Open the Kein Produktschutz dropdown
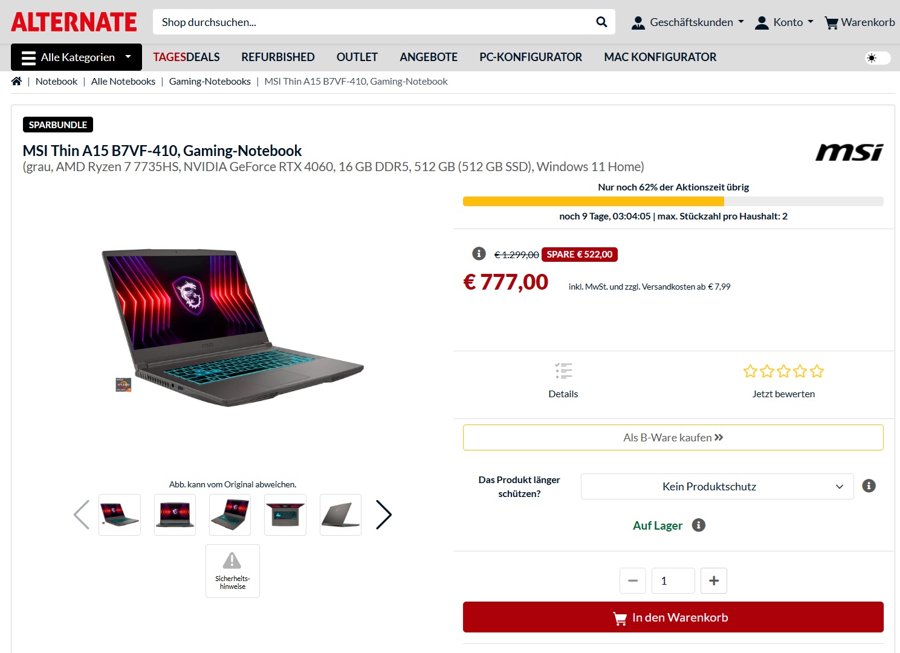 717,486
